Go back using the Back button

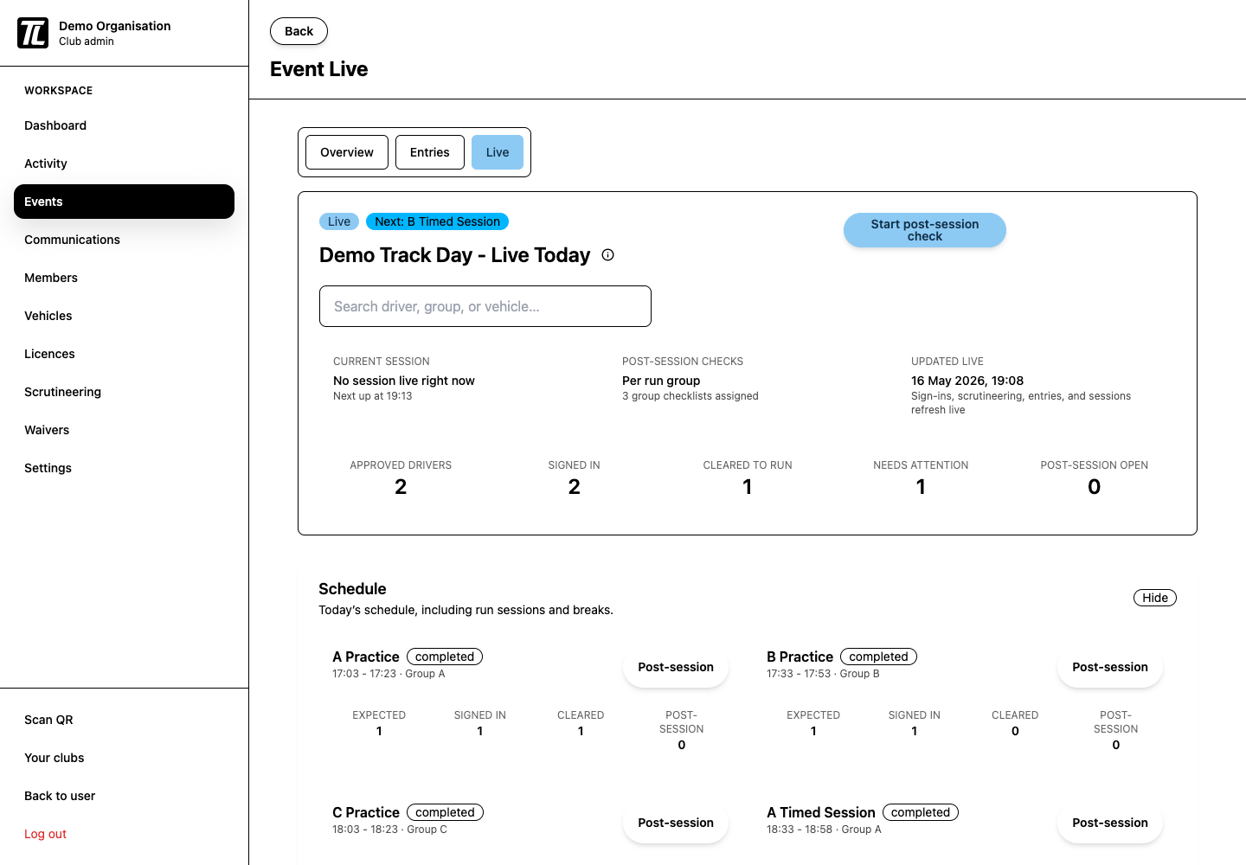(299, 31)
